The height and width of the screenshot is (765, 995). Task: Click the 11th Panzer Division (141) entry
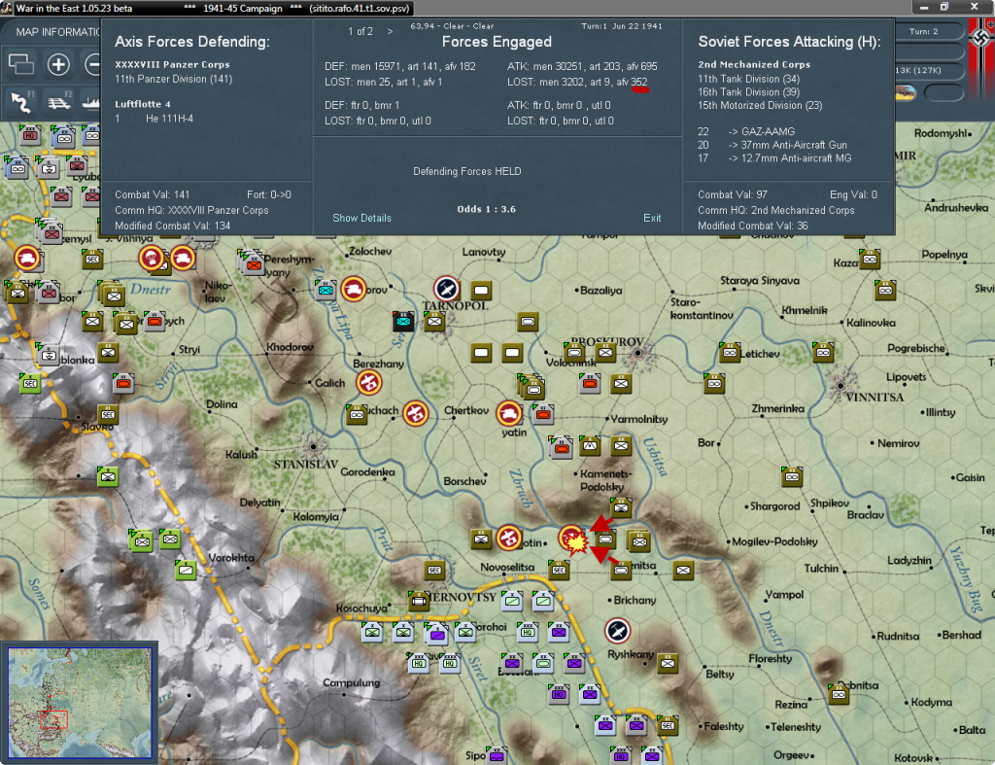click(173, 79)
